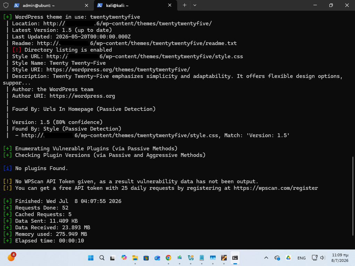The height and width of the screenshot is (266, 355).
Task: Show hidden system tray icons
Action: tap(266, 258)
